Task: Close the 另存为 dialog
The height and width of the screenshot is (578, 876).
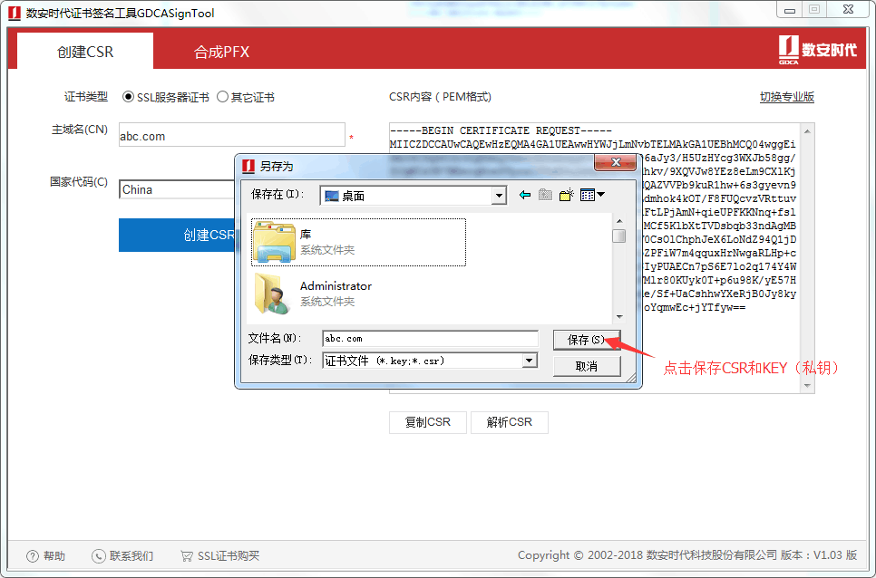Action: coord(615,162)
